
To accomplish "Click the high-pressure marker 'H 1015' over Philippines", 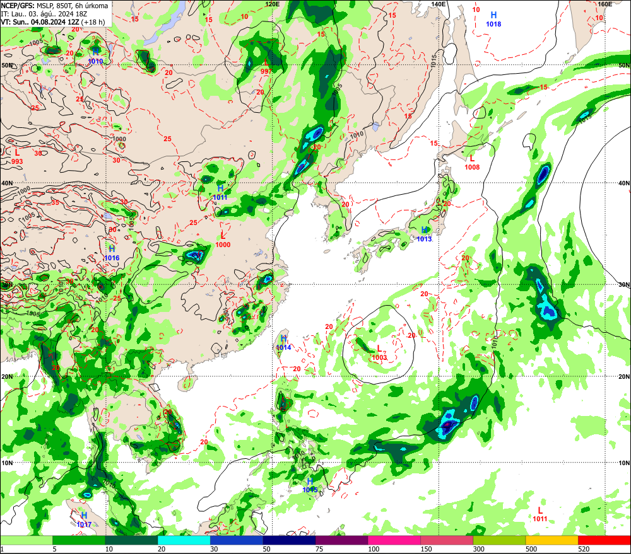I will coord(310,485).
